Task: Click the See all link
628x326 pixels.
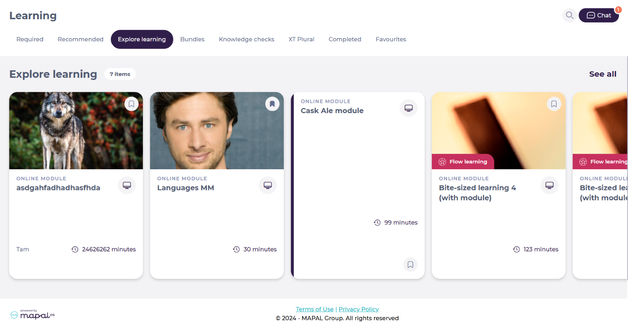Action: point(602,74)
